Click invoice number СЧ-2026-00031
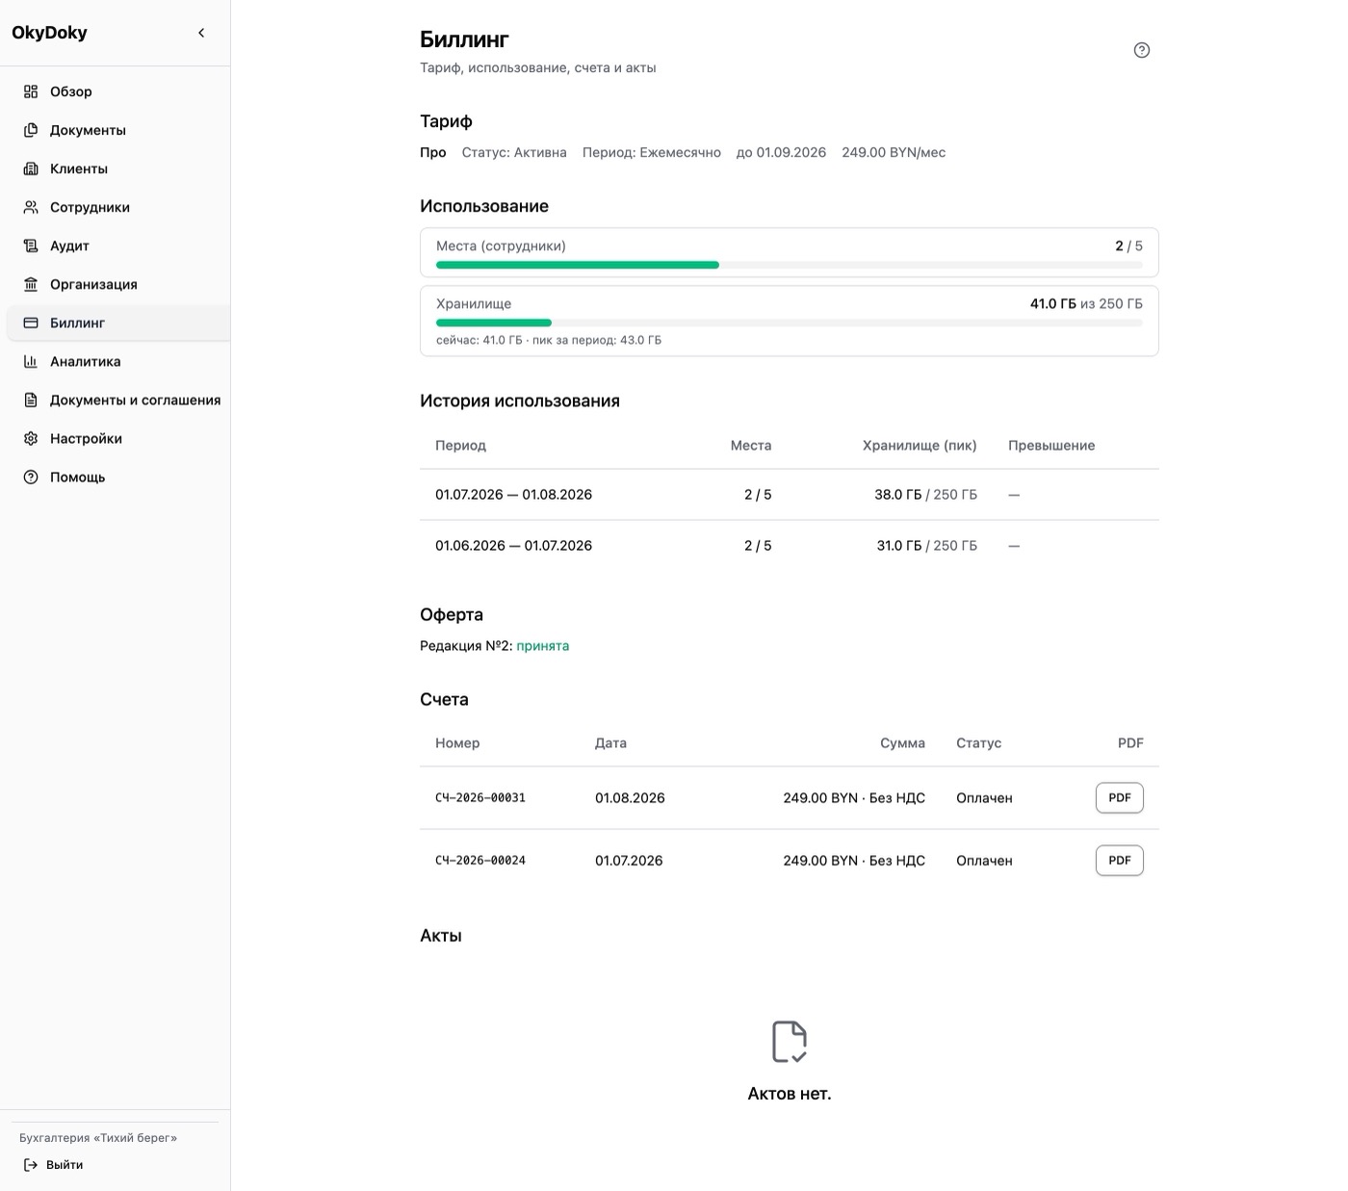Screen dimensions: 1348x1191 (x=480, y=798)
